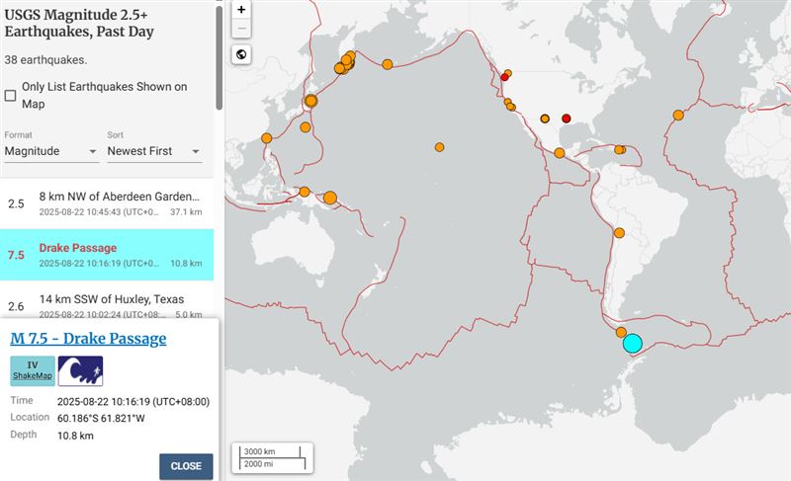Open the M 7.5 - Drake Passage link
The height and width of the screenshot is (481, 791).
tap(88, 339)
